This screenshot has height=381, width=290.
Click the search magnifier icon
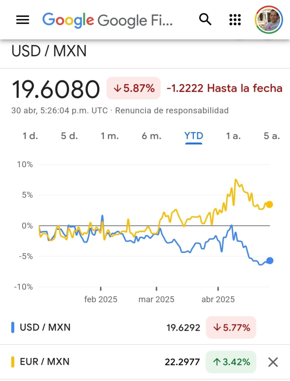click(205, 19)
